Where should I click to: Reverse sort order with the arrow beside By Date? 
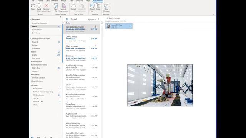(x=98, y=20)
